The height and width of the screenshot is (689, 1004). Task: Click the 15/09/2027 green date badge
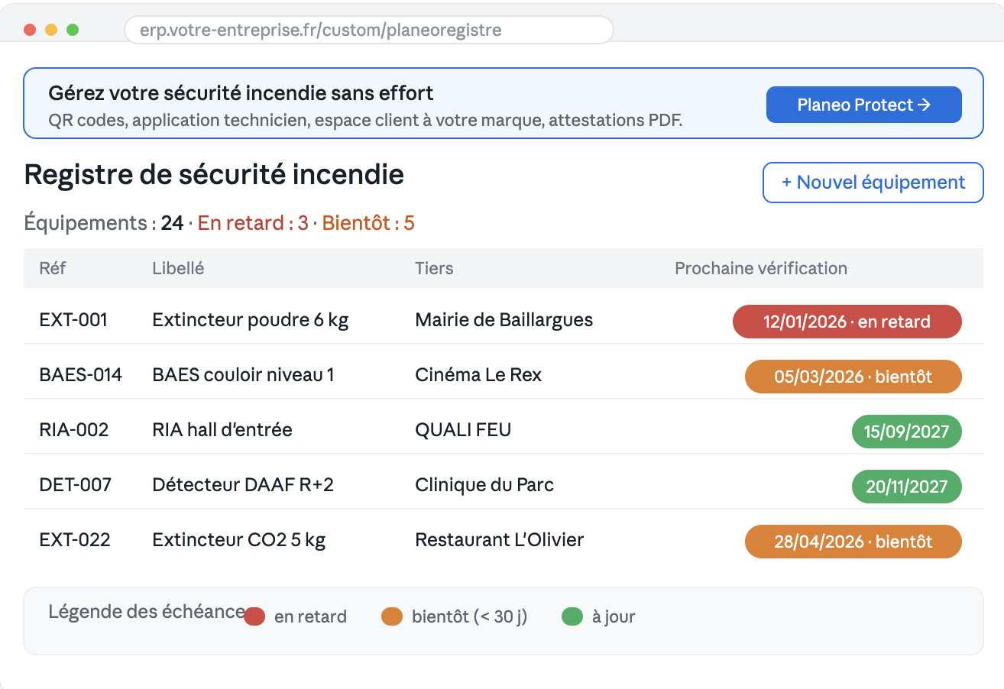pyautogui.click(x=906, y=432)
